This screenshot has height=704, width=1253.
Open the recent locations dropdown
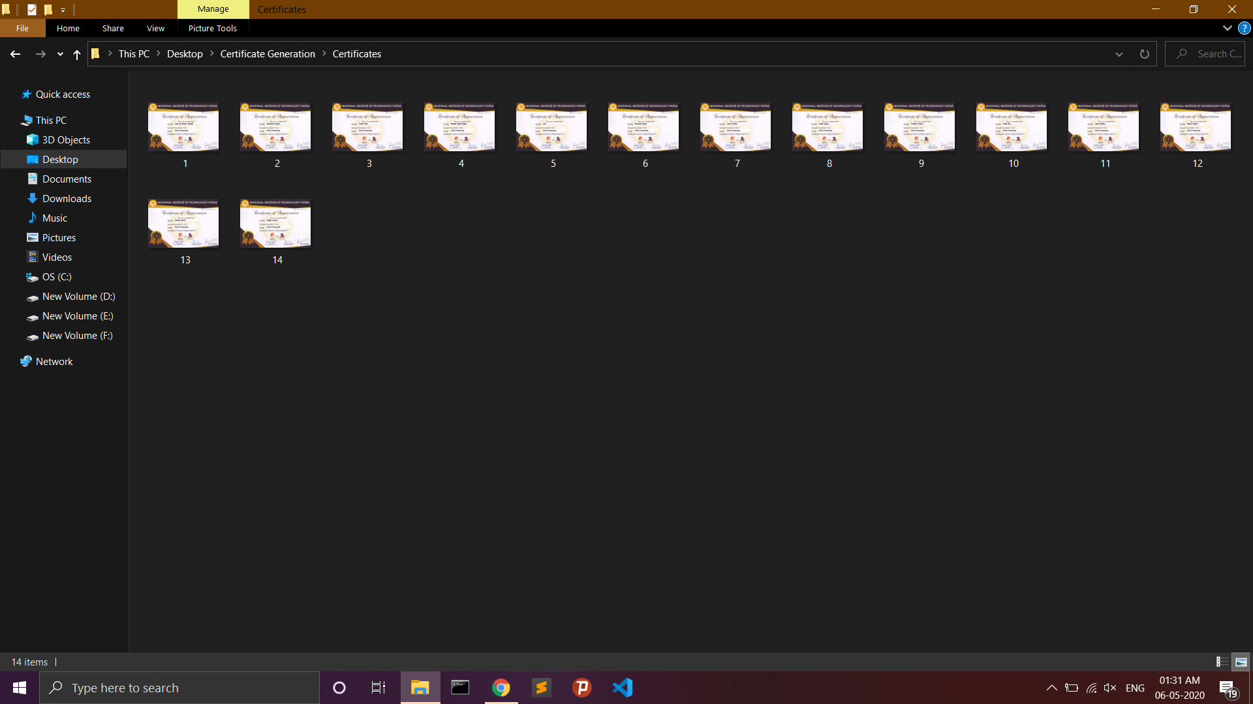click(x=60, y=54)
